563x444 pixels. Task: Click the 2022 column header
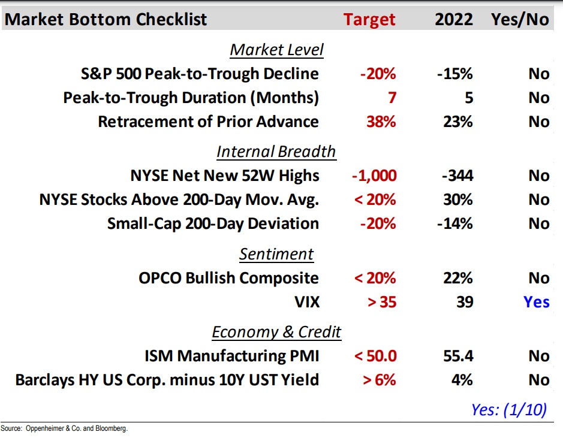coord(454,19)
